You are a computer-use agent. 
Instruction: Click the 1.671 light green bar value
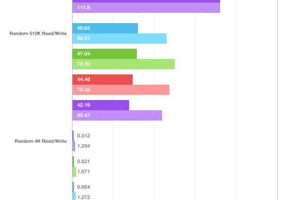click(83, 172)
